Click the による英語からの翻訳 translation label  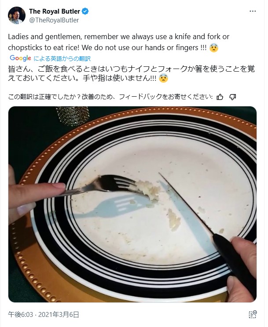point(62,58)
